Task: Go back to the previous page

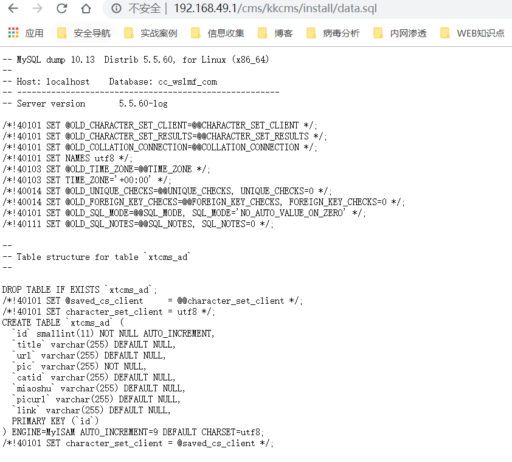Action: [x=13, y=8]
